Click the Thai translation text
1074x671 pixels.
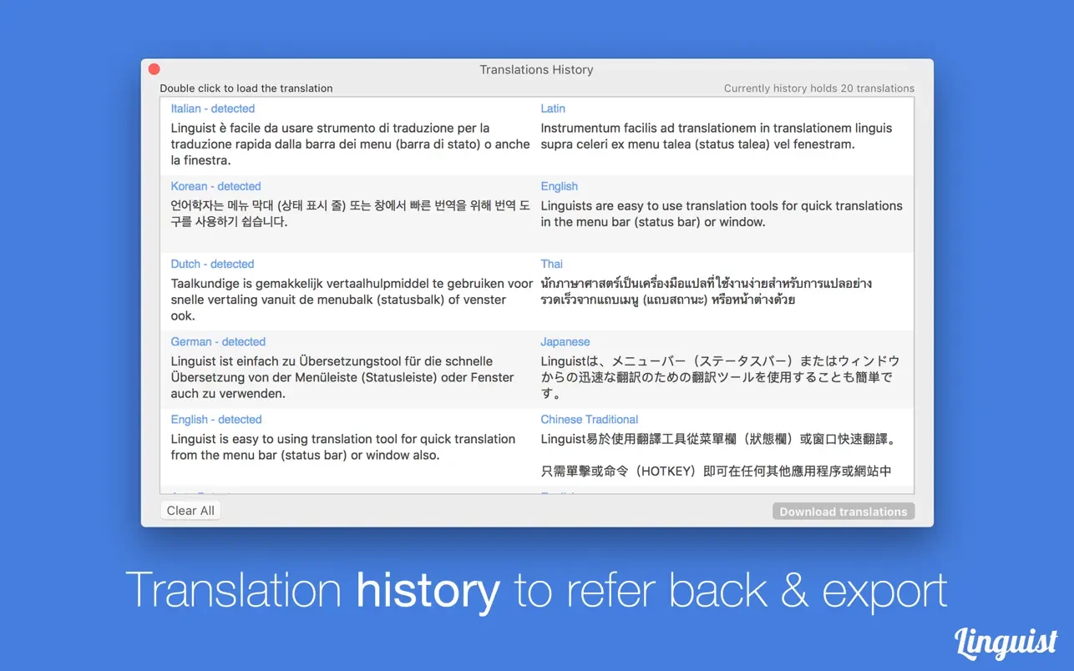706,291
